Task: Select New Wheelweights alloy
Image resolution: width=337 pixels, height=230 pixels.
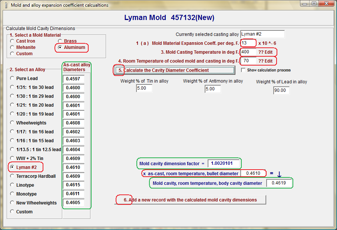Action: tap(33, 203)
